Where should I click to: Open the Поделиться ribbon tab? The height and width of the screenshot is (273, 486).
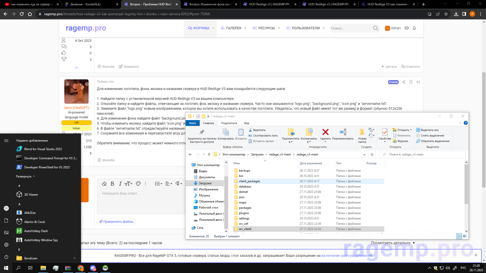tap(229, 123)
